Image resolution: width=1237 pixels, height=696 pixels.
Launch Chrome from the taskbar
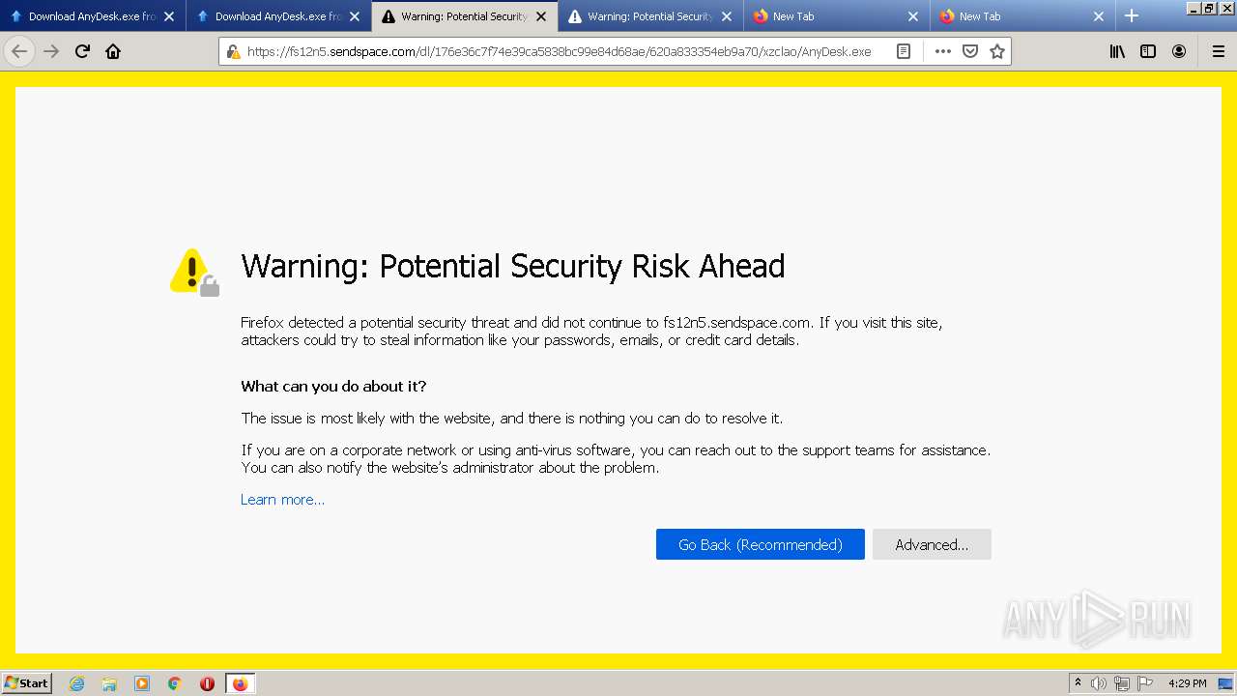click(x=175, y=683)
